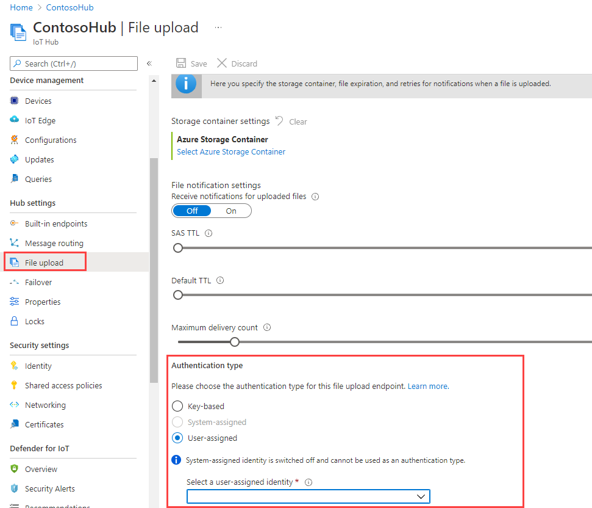Click info icon beside user-assigned identity label
The height and width of the screenshot is (508, 592).
(308, 482)
